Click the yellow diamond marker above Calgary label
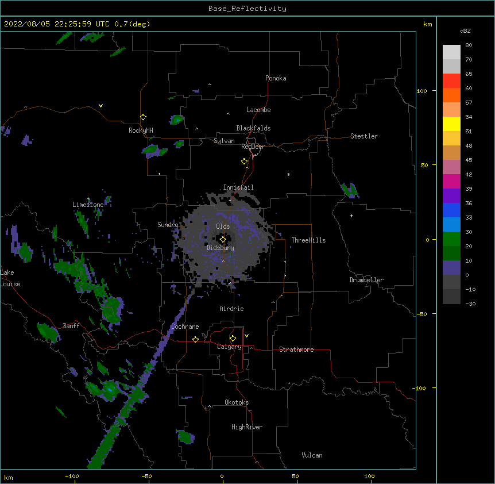 (233, 339)
